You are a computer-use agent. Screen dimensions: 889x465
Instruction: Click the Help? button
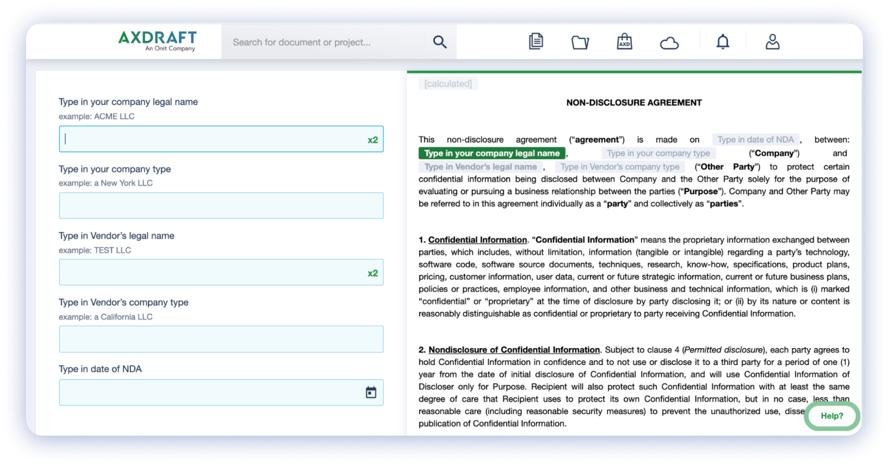coord(831,416)
